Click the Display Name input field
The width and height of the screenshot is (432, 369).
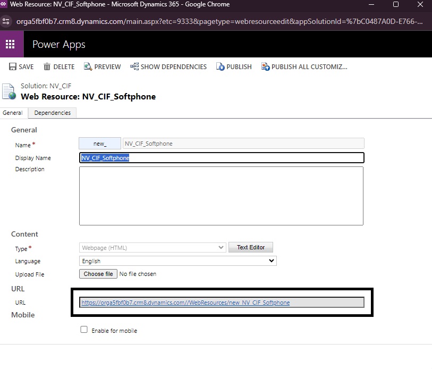(x=221, y=158)
